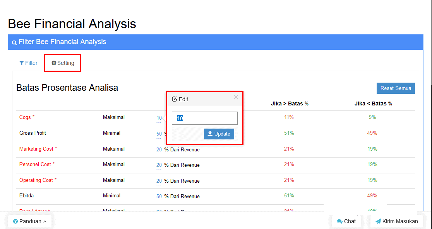Viewport: 432px width, 229px height.
Task: Select the "Gross Profit" row label
Action: pyautogui.click(x=33, y=133)
